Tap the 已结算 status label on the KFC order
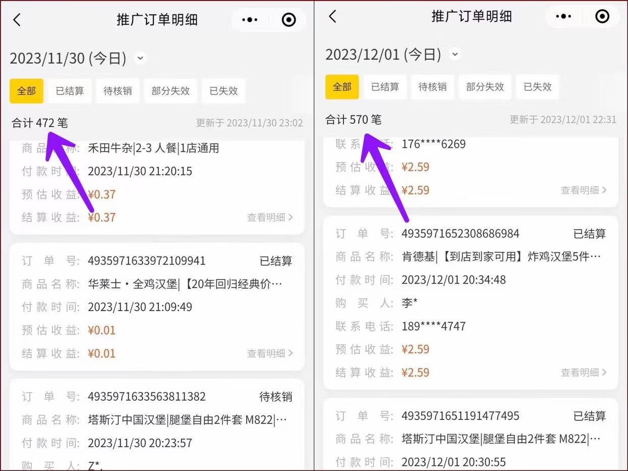 coord(590,233)
